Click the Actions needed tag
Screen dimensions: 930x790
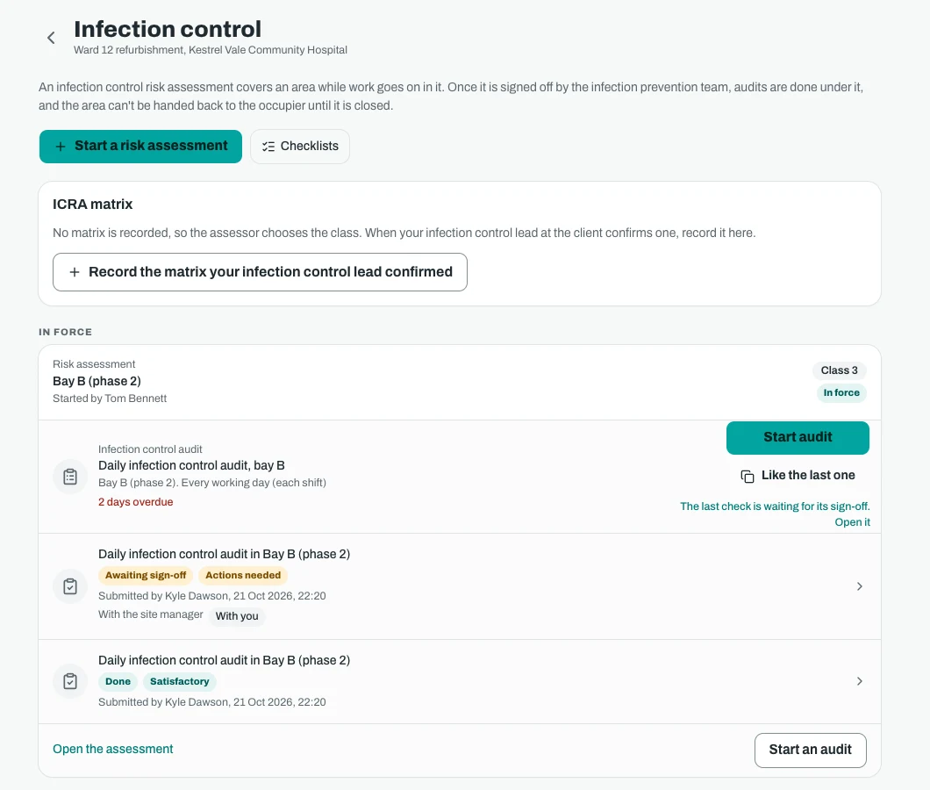point(243,575)
